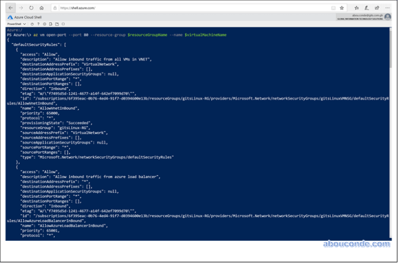Click the browser Back arrow
This screenshot has width=399, height=263.
(11, 8)
